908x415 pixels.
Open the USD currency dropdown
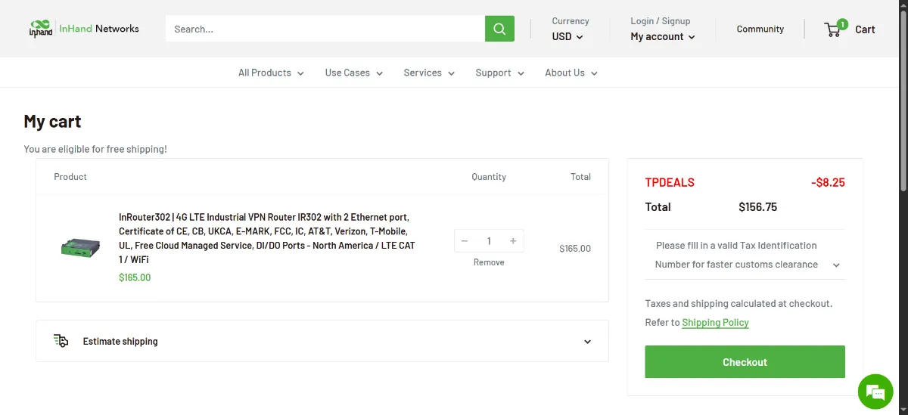point(567,36)
